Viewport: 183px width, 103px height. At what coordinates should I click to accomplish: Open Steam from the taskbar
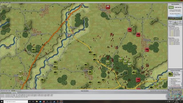tap(54, 102)
